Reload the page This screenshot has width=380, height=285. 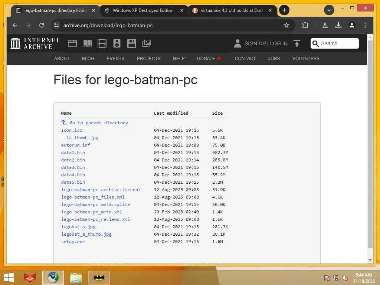point(42,25)
